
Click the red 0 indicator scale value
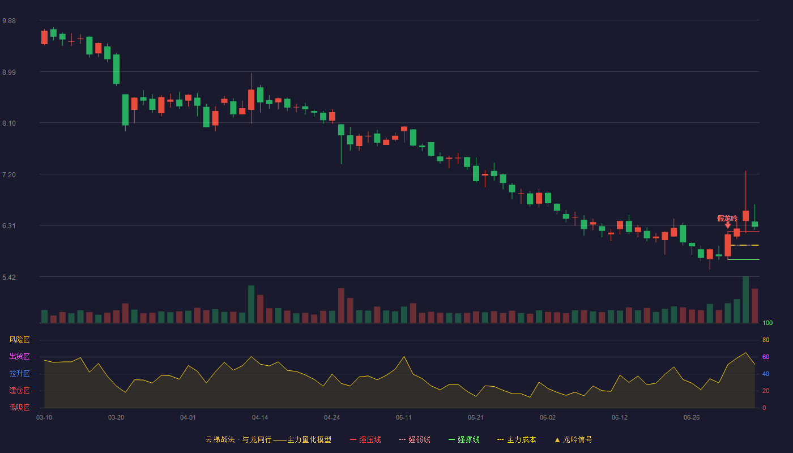click(x=764, y=408)
